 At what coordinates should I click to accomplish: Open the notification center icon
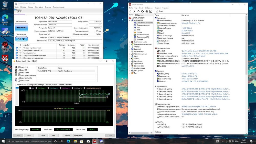point(251,141)
